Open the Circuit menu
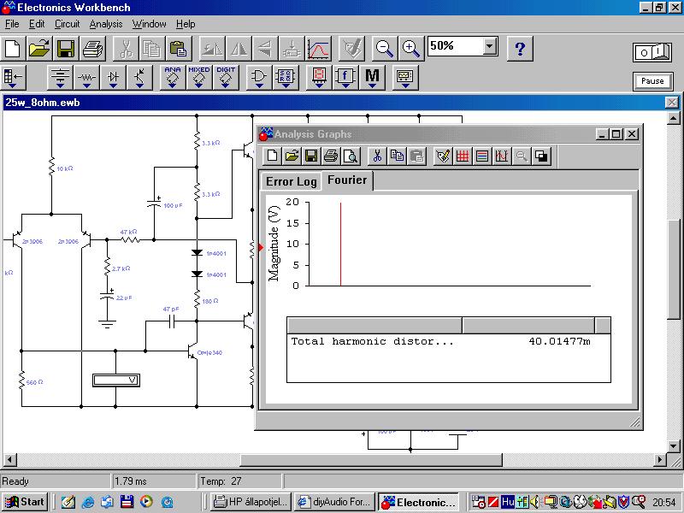 [67, 24]
